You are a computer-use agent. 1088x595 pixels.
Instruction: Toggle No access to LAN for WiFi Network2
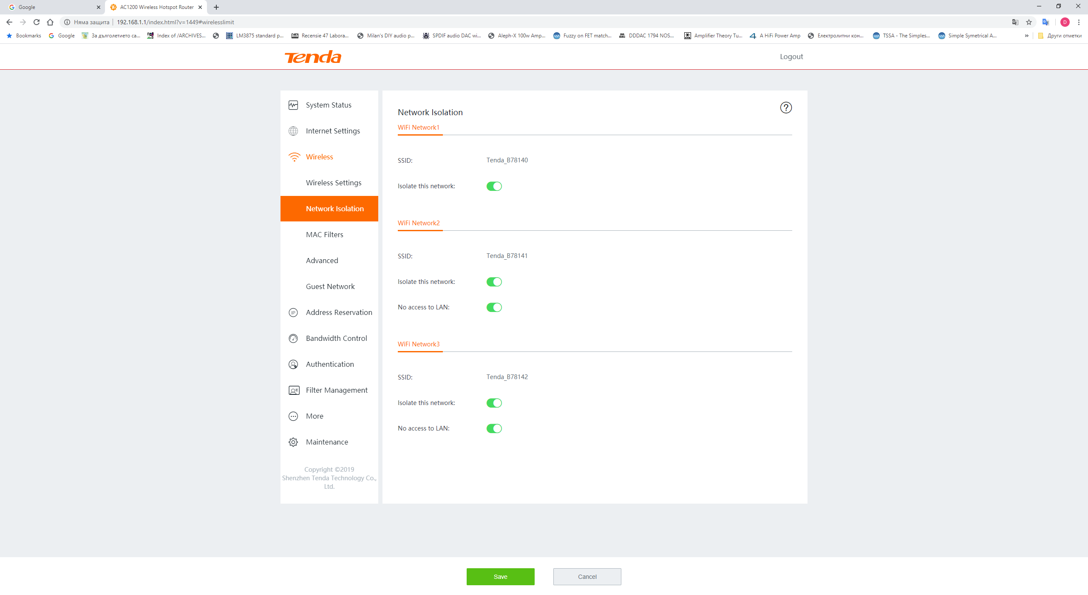tap(494, 307)
